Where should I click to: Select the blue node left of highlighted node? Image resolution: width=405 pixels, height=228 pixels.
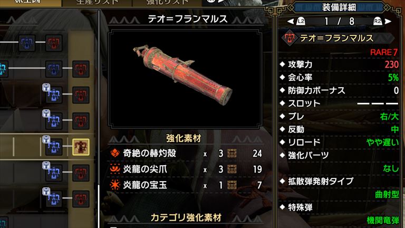pyautogui.click(x=54, y=147)
